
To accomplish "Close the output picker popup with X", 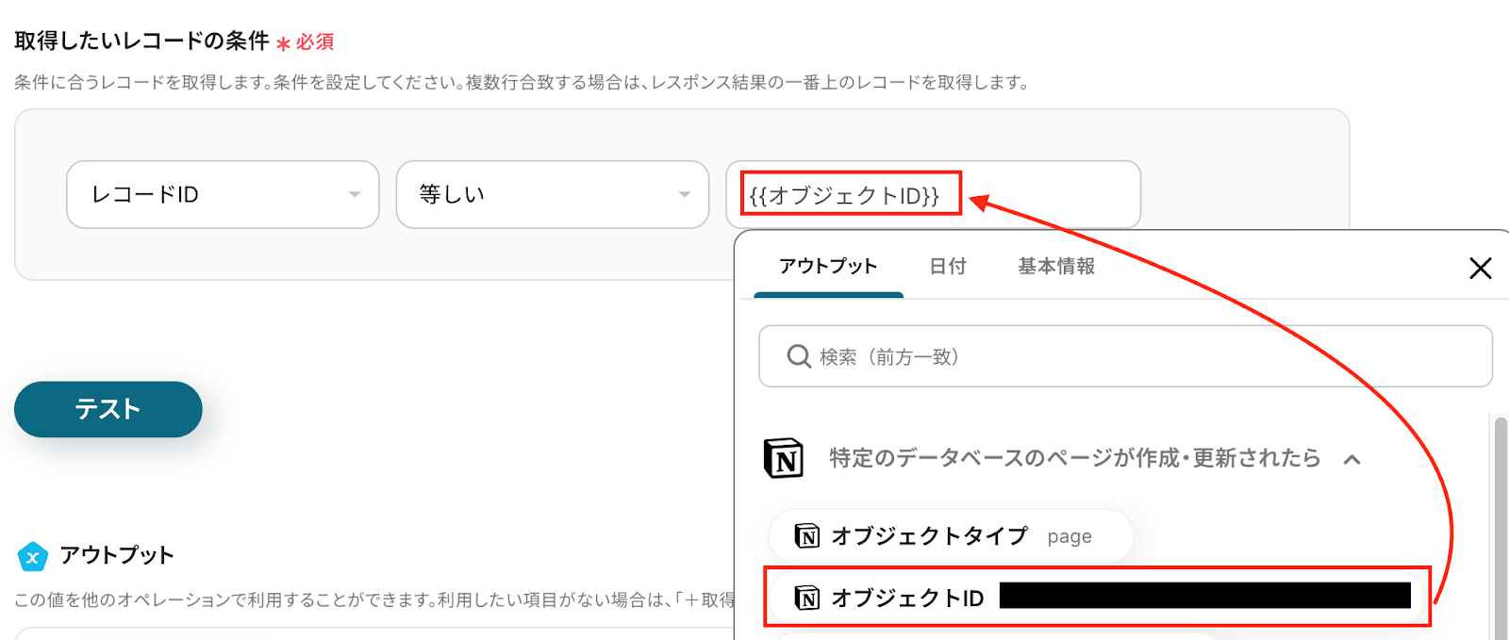I will pos(1480,269).
